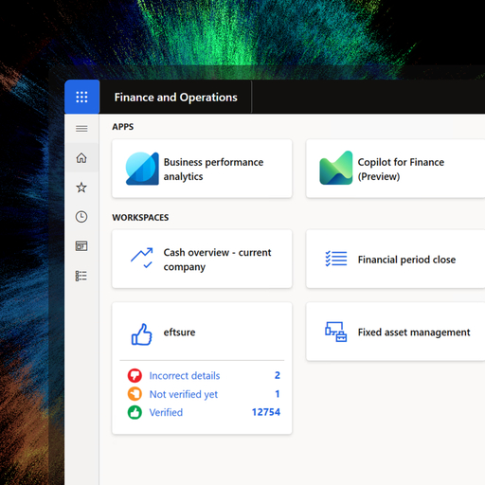Click the Verified count 12754
The image size is (485, 485).
coord(266,412)
